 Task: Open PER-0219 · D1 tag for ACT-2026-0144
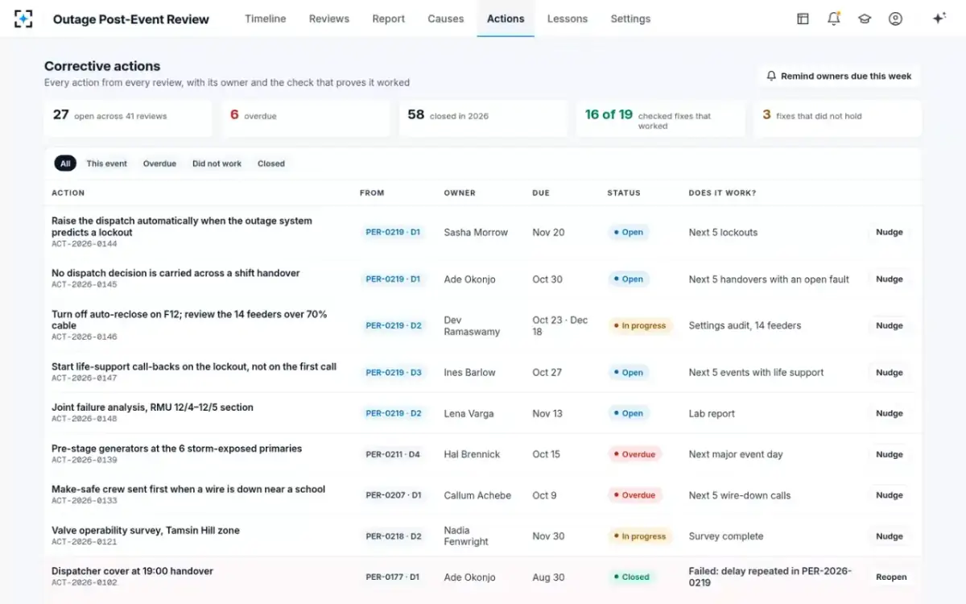tap(393, 232)
